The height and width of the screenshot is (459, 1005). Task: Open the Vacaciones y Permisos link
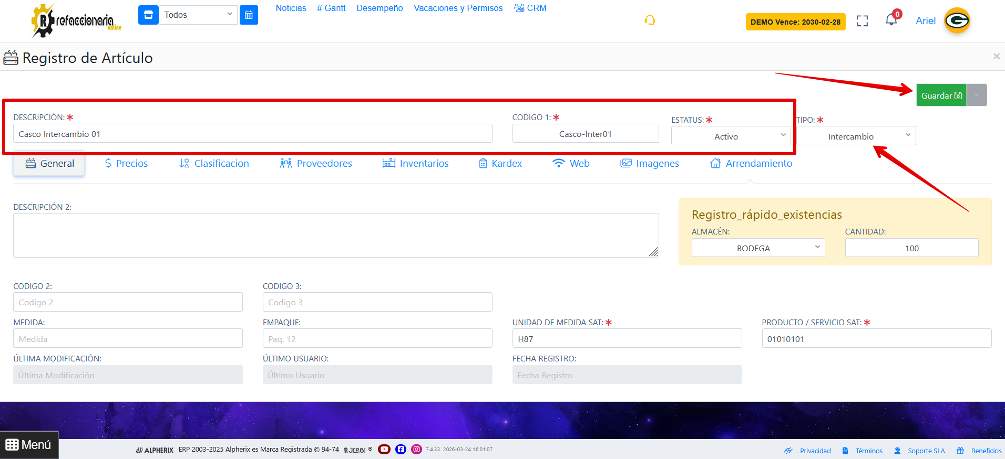coord(458,8)
